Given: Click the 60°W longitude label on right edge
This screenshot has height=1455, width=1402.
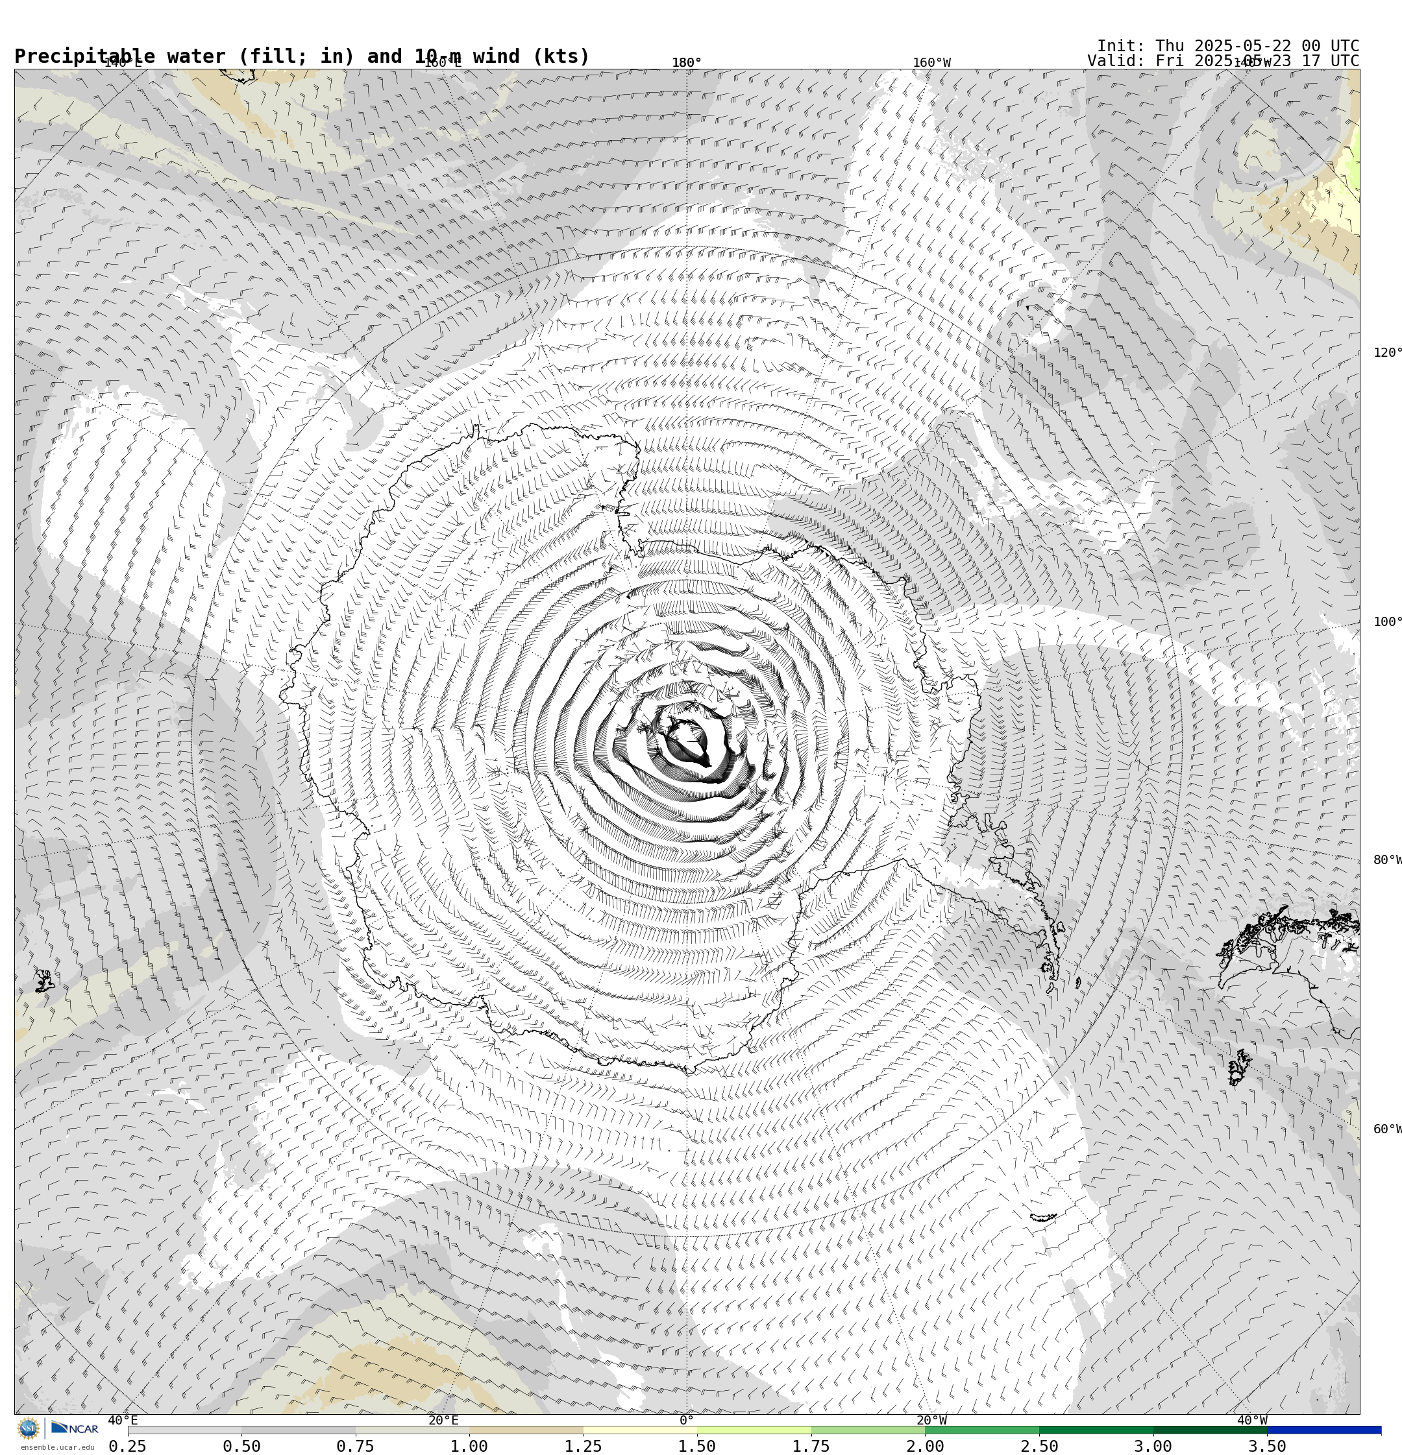Looking at the screenshot, I should pyautogui.click(x=1387, y=1129).
